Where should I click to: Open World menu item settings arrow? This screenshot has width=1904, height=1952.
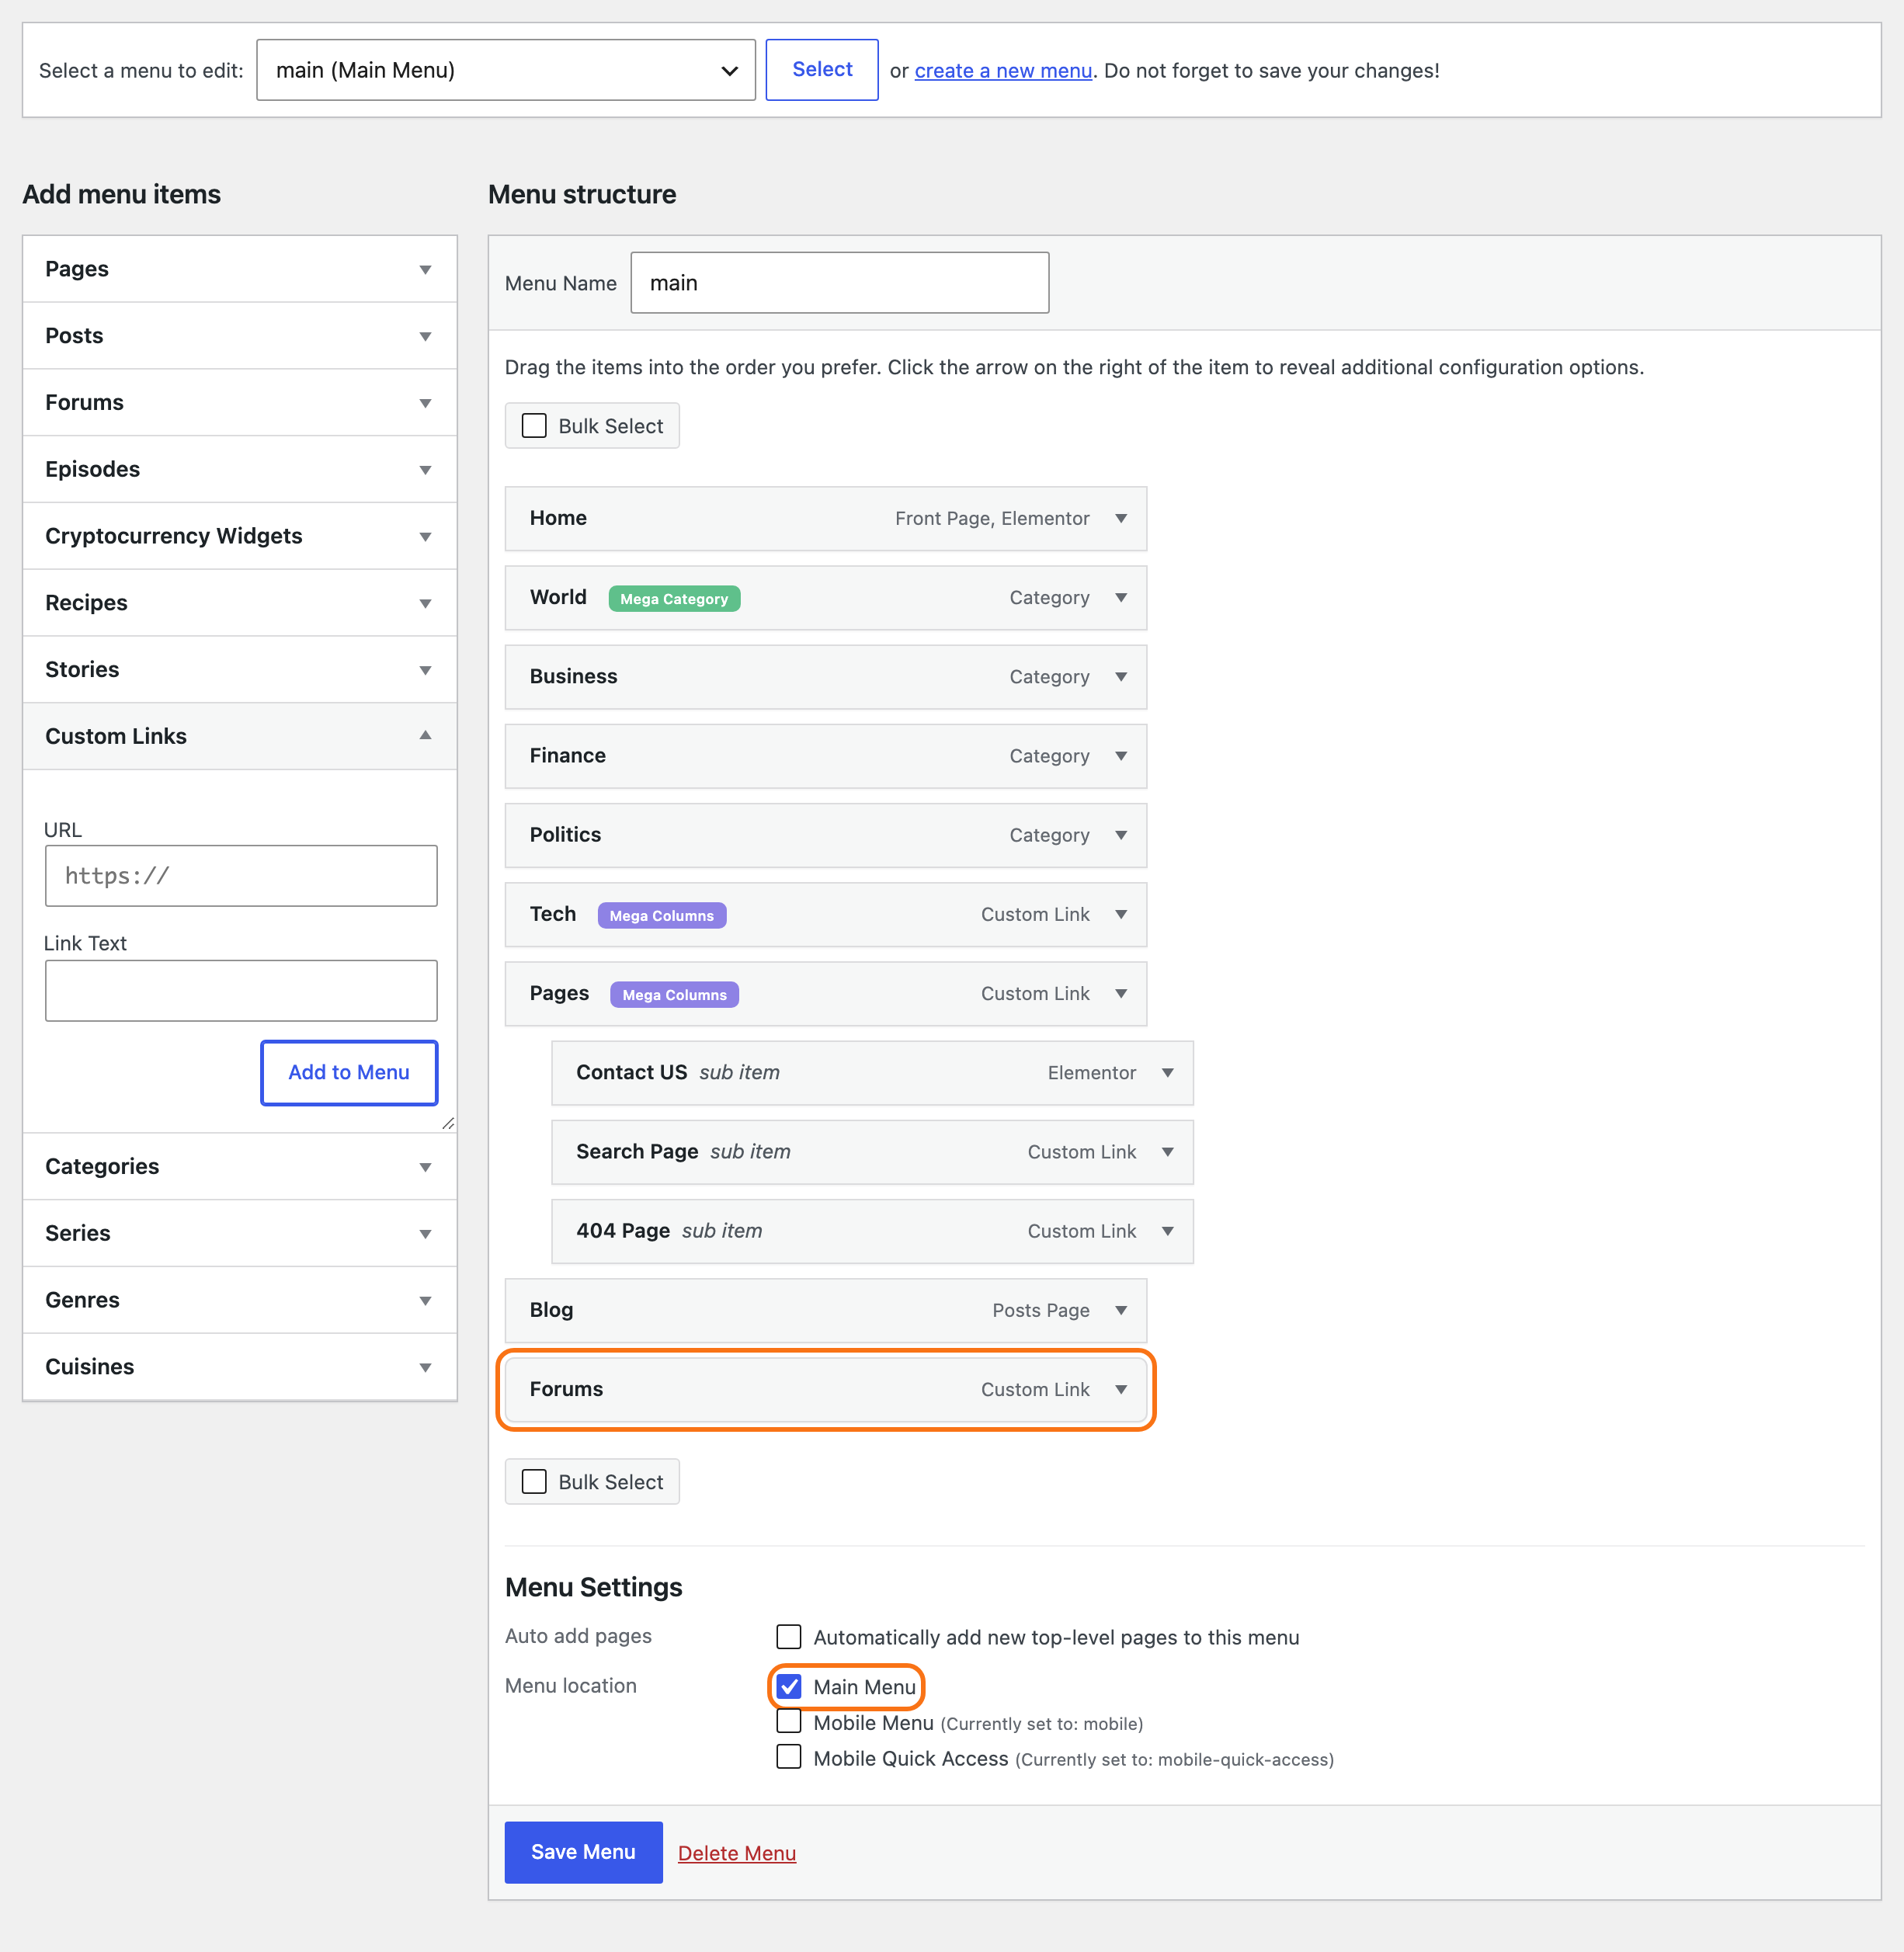click(x=1121, y=598)
